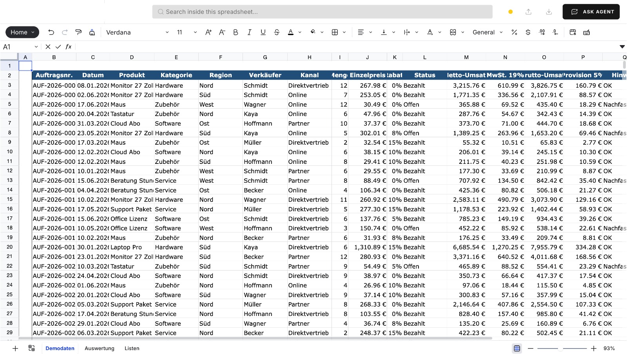Expand the formula bar
The width and height of the screenshot is (627, 354).
pyautogui.click(x=622, y=47)
